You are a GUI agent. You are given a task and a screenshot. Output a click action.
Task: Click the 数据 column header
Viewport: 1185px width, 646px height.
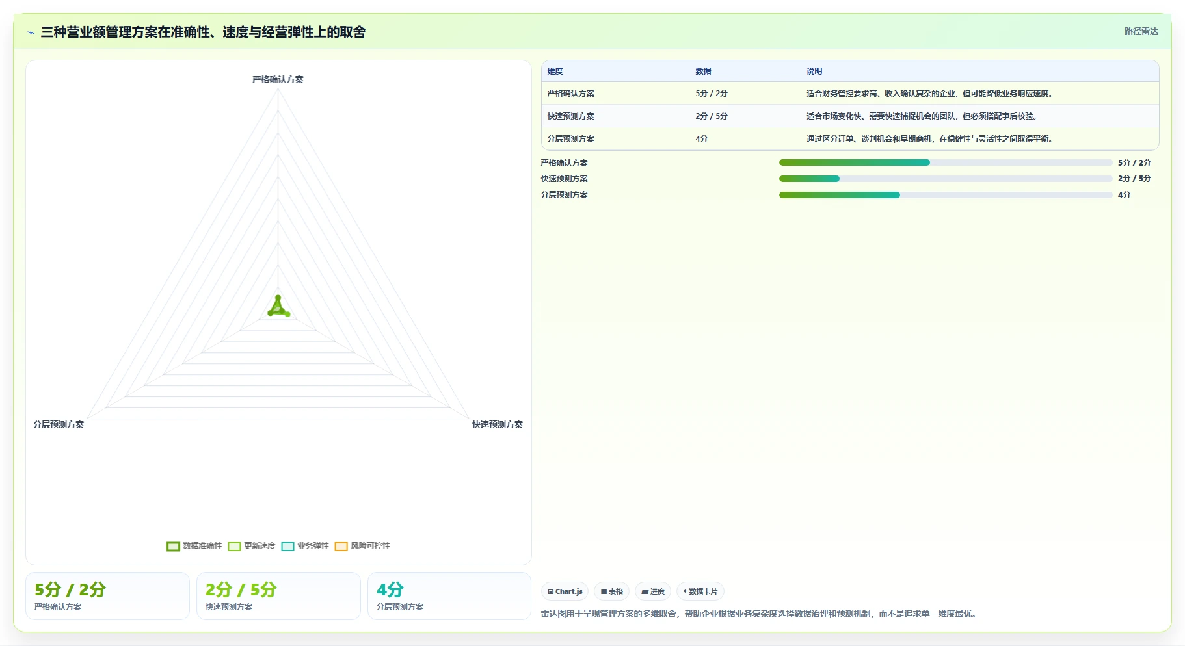coord(703,71)
